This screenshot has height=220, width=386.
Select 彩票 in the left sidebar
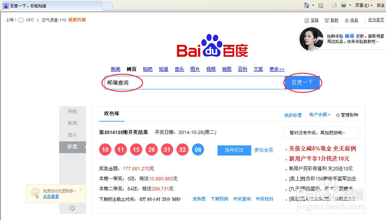pos(73,147)
